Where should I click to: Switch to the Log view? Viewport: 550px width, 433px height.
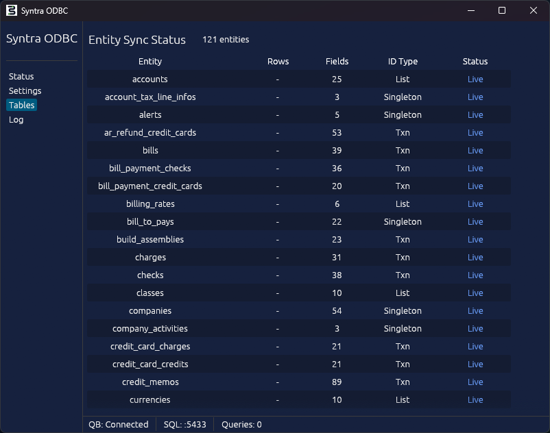pos(16,119)
